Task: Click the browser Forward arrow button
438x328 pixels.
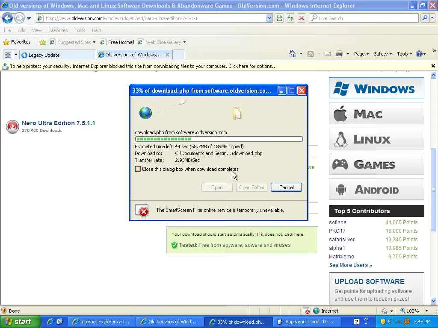Action: [19, 18]
